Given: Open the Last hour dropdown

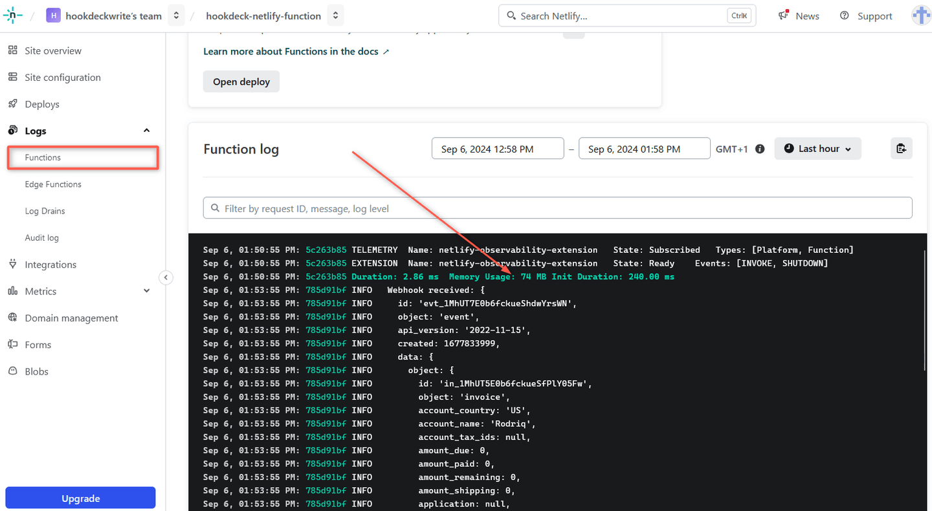Looking at the screenshot, I should tap(817, 148).
